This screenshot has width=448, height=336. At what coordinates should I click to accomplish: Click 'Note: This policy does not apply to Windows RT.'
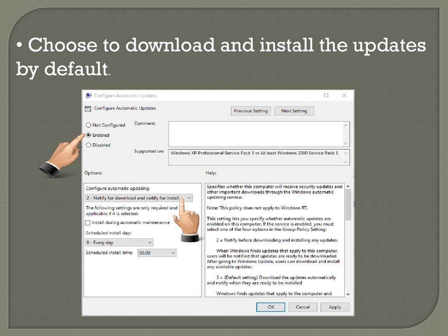coord(257,208)
